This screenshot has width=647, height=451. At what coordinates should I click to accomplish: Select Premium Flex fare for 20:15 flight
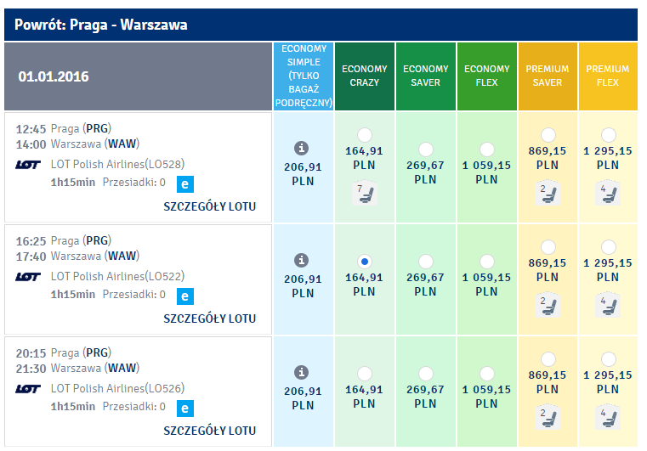(x=608, y=359)
